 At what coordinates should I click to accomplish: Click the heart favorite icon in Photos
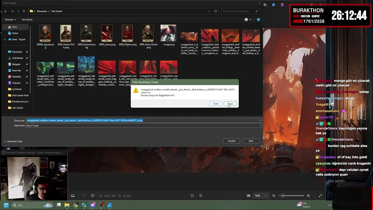[84, 196]
